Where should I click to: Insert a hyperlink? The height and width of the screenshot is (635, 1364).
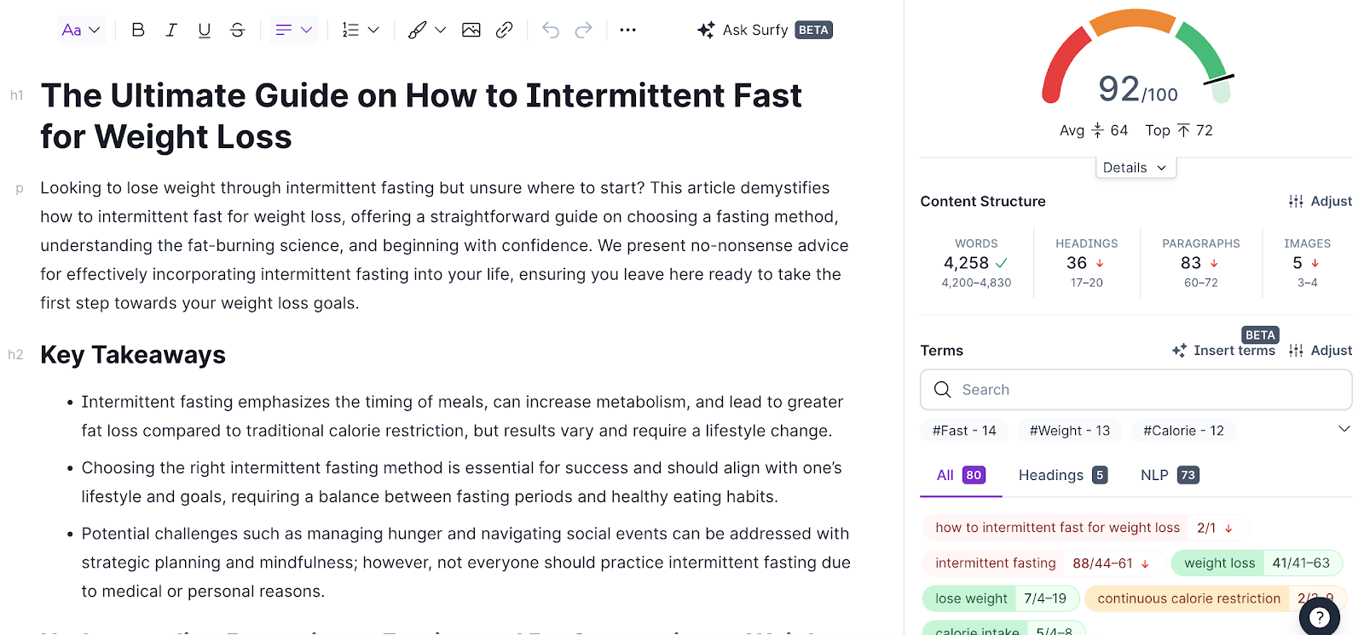[x=505, y=29]
